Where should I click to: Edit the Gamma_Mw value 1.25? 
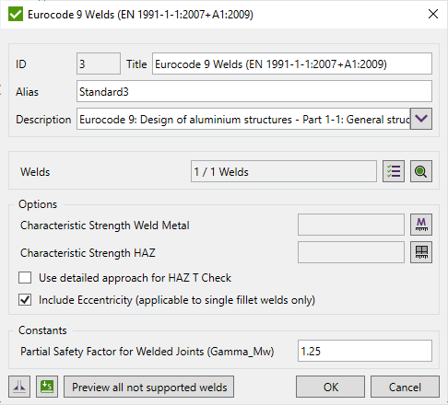point(365,351)
